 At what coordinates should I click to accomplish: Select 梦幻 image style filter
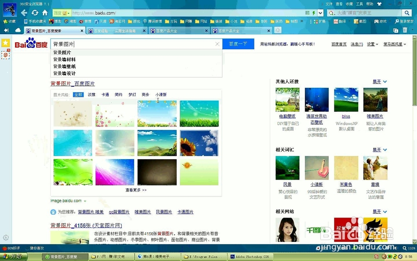coord(132,94)
